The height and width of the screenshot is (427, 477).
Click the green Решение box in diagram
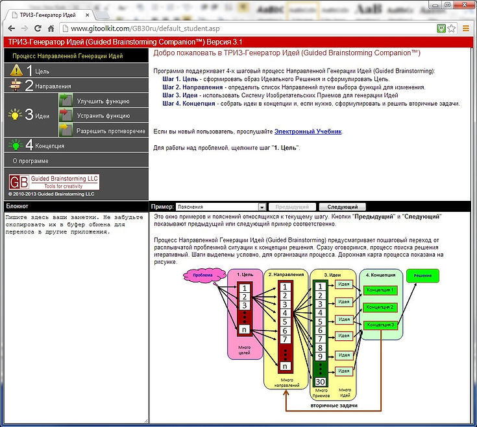[422, 275]
